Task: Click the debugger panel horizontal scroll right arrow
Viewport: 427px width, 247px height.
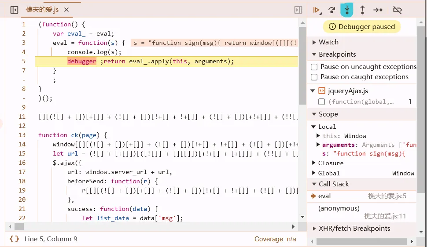Action: [x=412, y=241]
